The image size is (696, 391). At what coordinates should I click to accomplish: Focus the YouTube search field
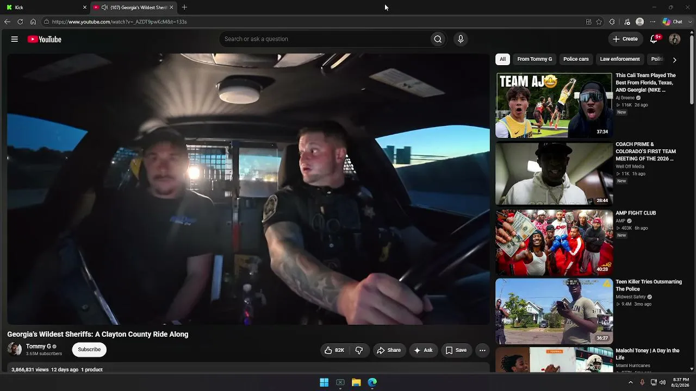point(325,39)
